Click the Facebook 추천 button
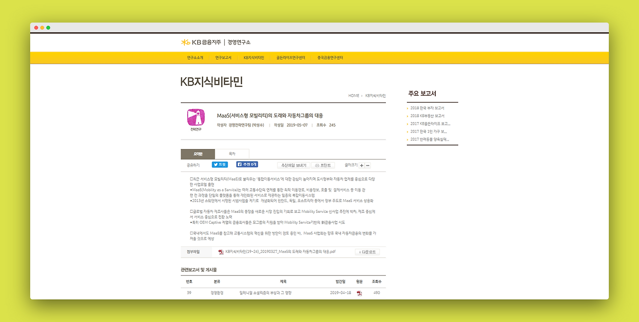The height and width of the screenshot is (322, 639). tap(247, 164)
